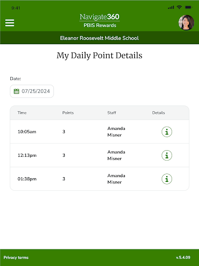Open the date picker showing 07/25/2024
The width and height of the screenshot is (199, 266).
click(x=32, y=91)
